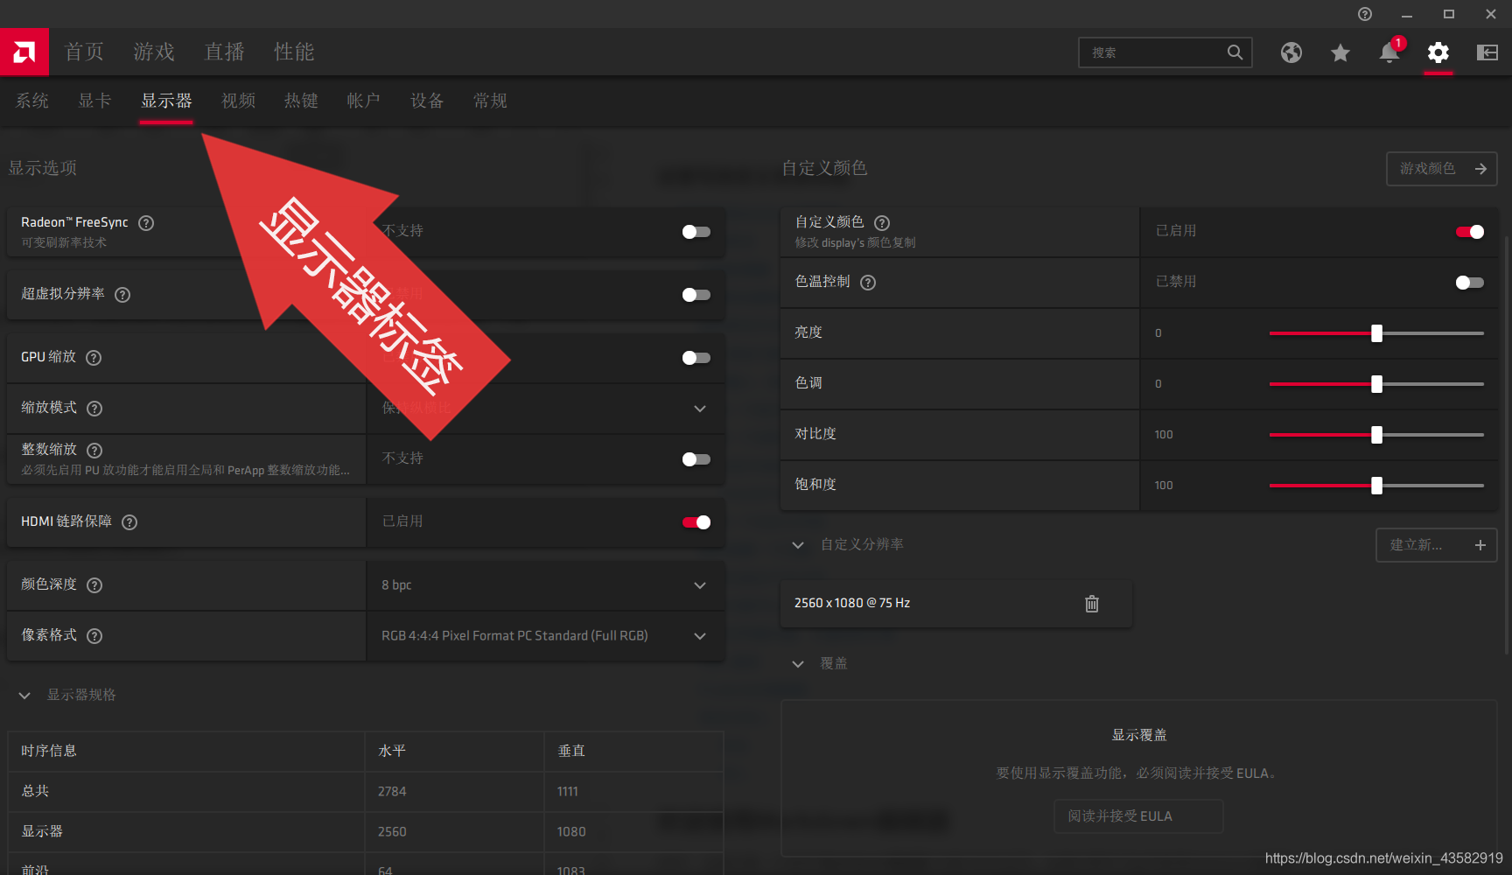Image resolution: width=1512 pixels, height=875 pixels.
Task: Toggle Radeon FreeSync switch
Action: click(696, 232)
